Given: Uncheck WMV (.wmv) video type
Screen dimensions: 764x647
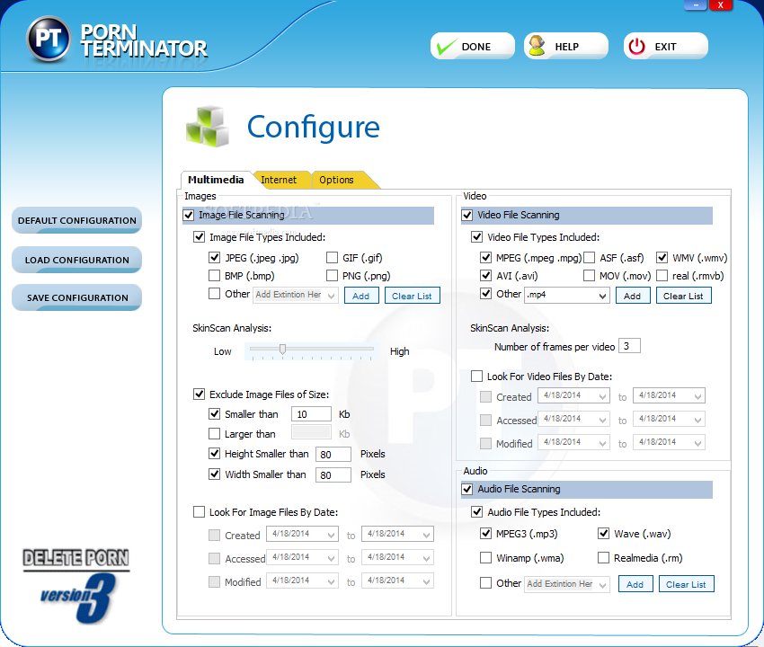Looking at the screenshot, I should (x=662, y=257).
